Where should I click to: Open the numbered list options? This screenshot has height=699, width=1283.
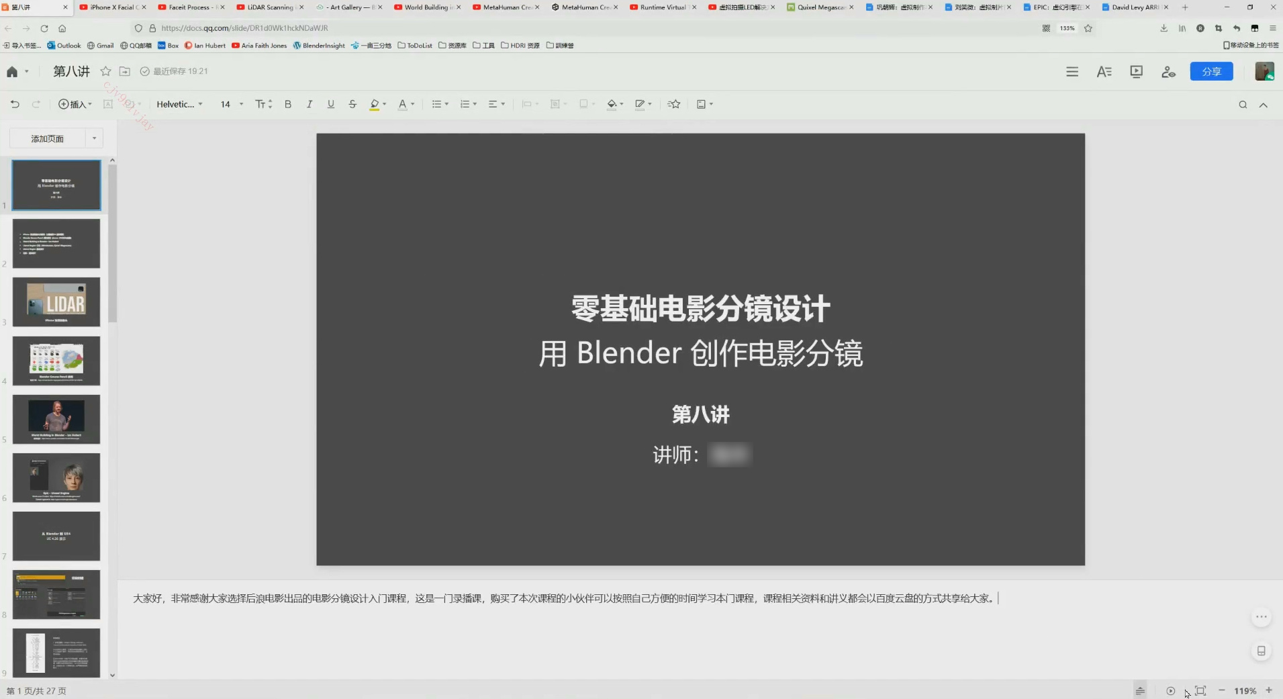(x=468, y=104)
